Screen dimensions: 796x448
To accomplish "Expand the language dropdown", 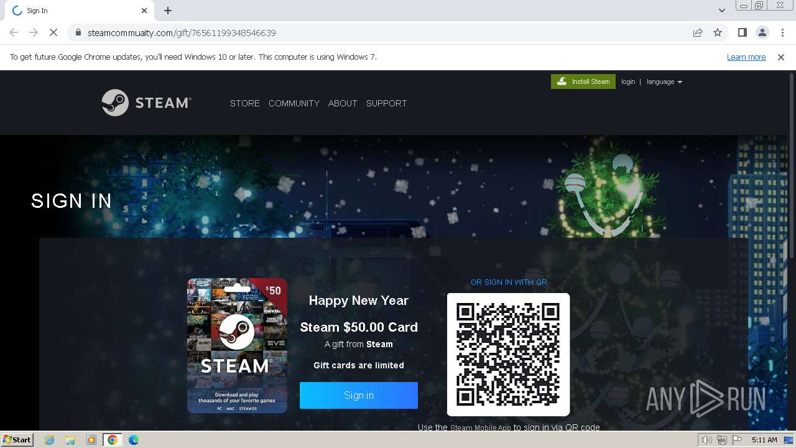I will [x=664, y=82].
